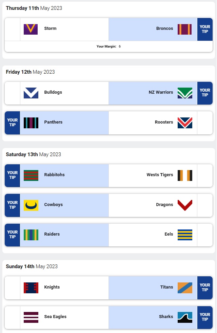Toggle the YOUR TIP badge next to Titans
Image resolution: width=217 pixels, height=333 pixels.
tap(205, 288)
